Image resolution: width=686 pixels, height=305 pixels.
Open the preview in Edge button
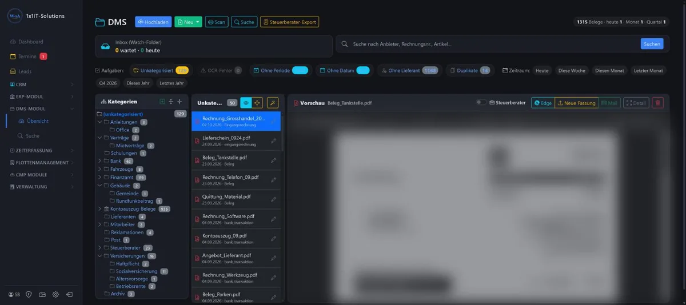point(543,103)
